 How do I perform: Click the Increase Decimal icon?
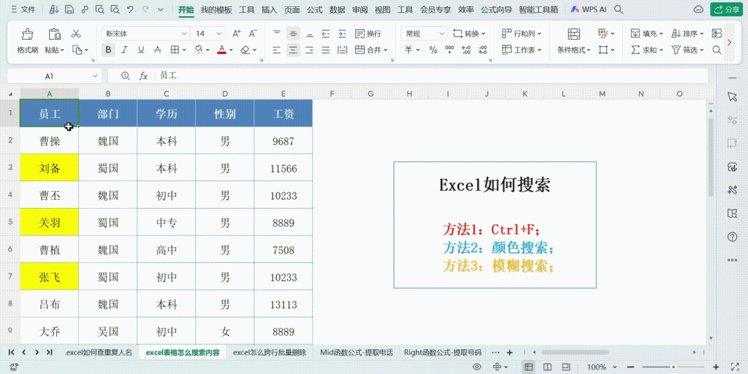466,50
